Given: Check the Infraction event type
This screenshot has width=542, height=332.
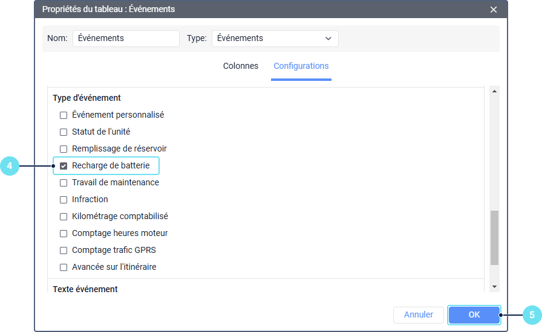Looking at the screenshot, I should [x=64, y=199].
